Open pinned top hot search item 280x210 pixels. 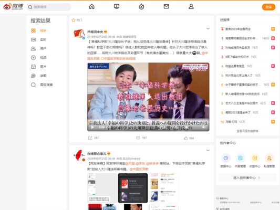238,29
